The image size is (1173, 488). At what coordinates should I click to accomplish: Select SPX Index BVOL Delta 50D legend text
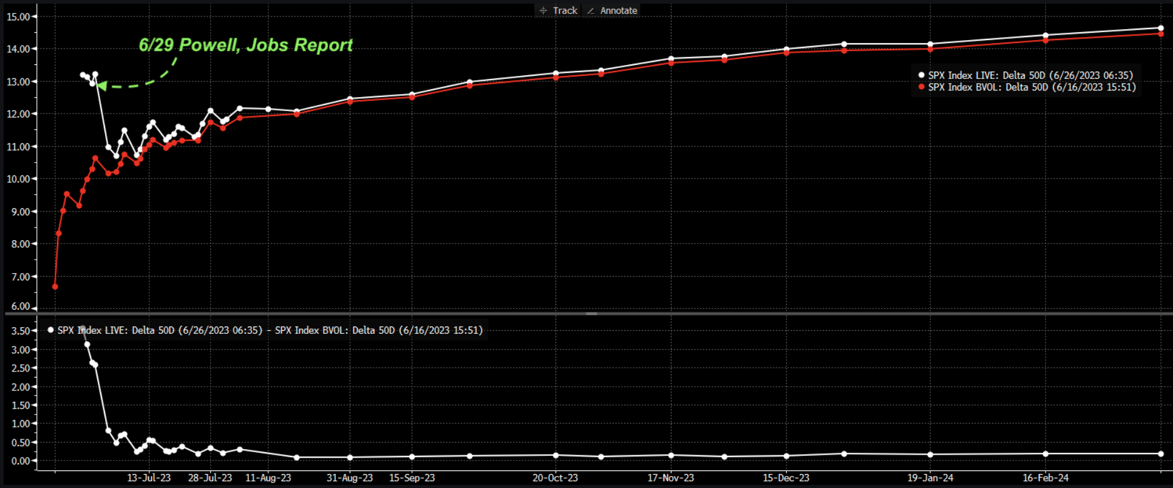click(1032, 87)
